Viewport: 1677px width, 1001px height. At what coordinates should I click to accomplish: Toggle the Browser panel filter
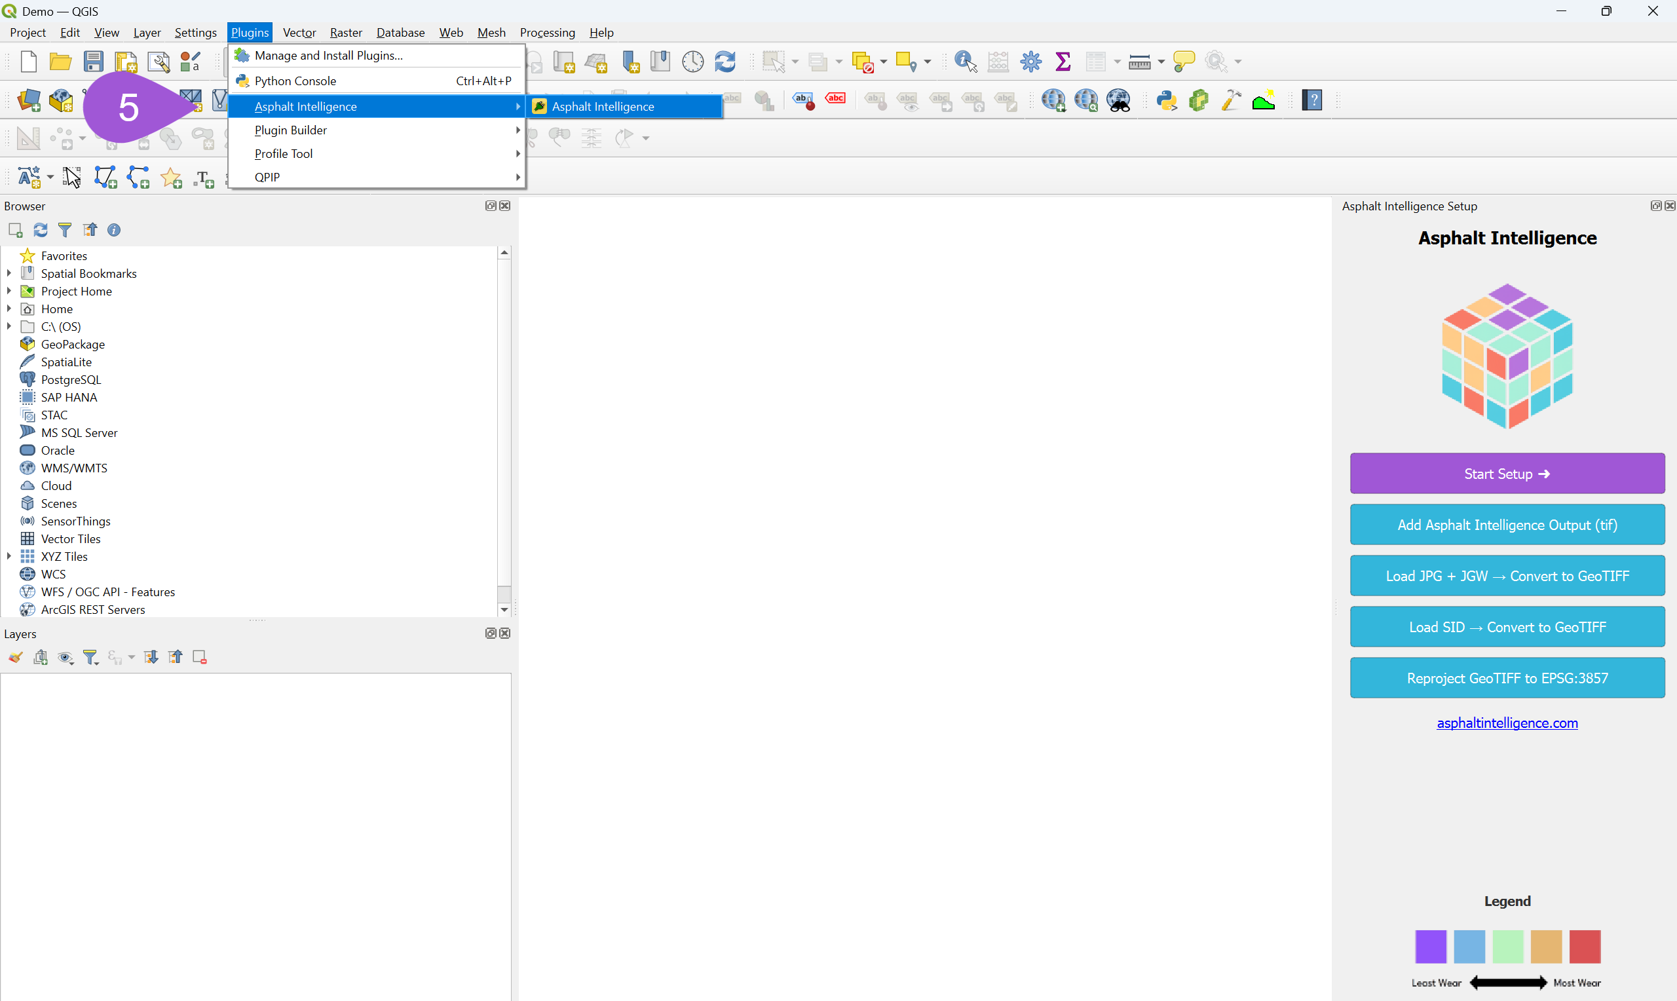pos(65,230)
